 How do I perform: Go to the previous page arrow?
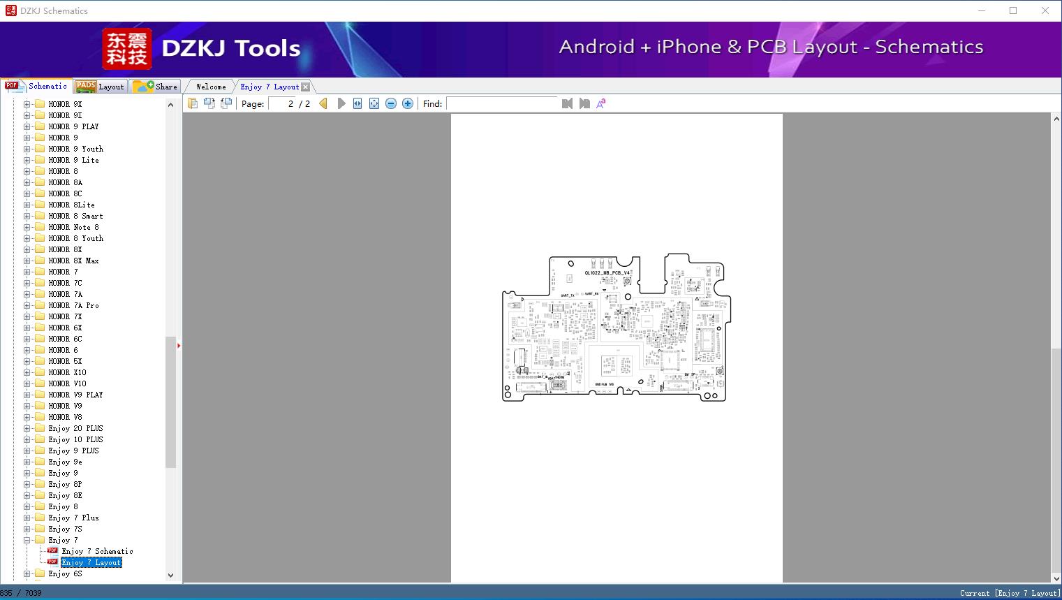point(323,103)
